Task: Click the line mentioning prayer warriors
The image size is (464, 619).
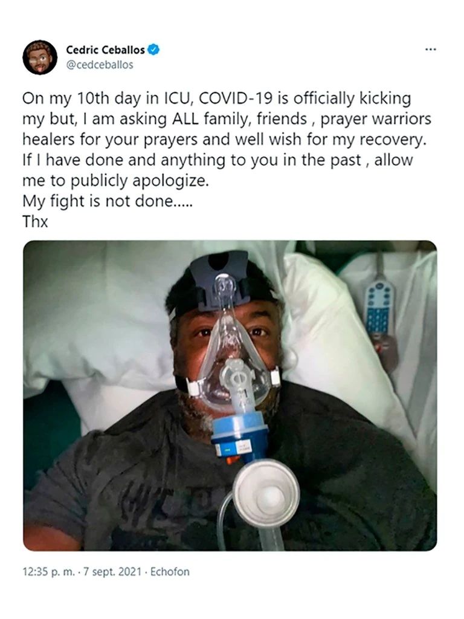Action: (x=227, y=119)
